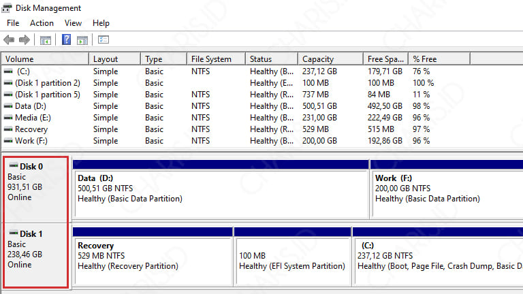Select the Recovery 529 MB partition block
Screen dimensions: 523x294
[x=153, y=256]
